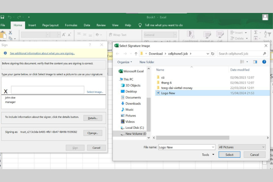Click Increase Font Size icon
The image size is (273, 182).
(64, 35)
